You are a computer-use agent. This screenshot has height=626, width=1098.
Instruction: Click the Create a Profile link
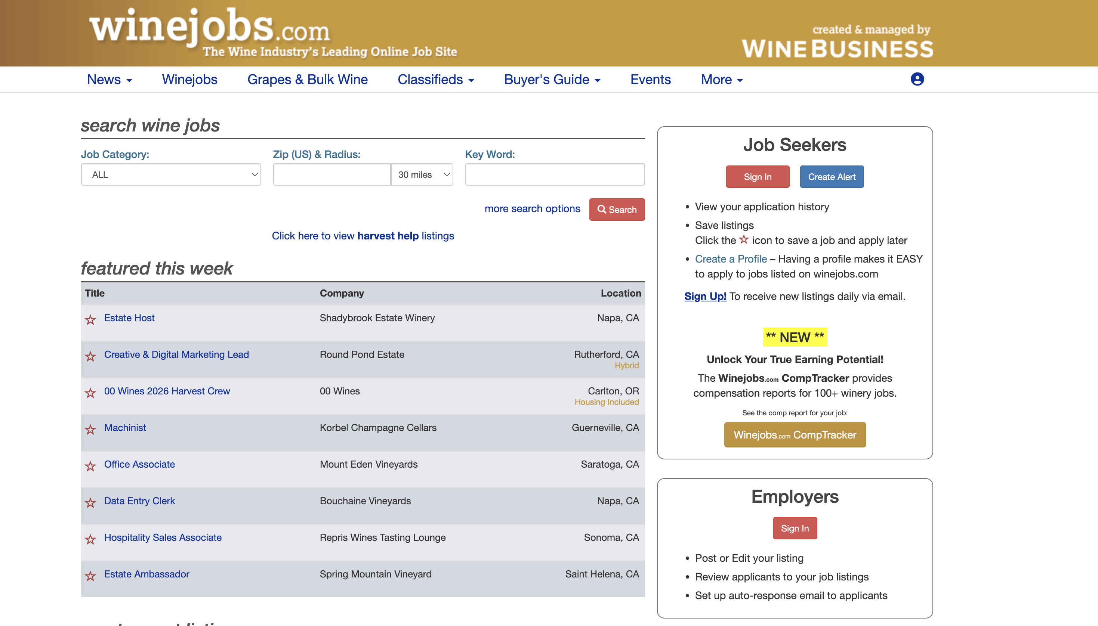click(731, 259)
